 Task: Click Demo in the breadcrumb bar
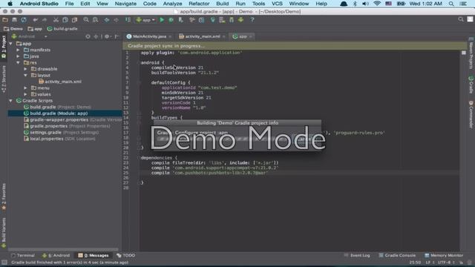pyautogui.click(x=13, y=29)
